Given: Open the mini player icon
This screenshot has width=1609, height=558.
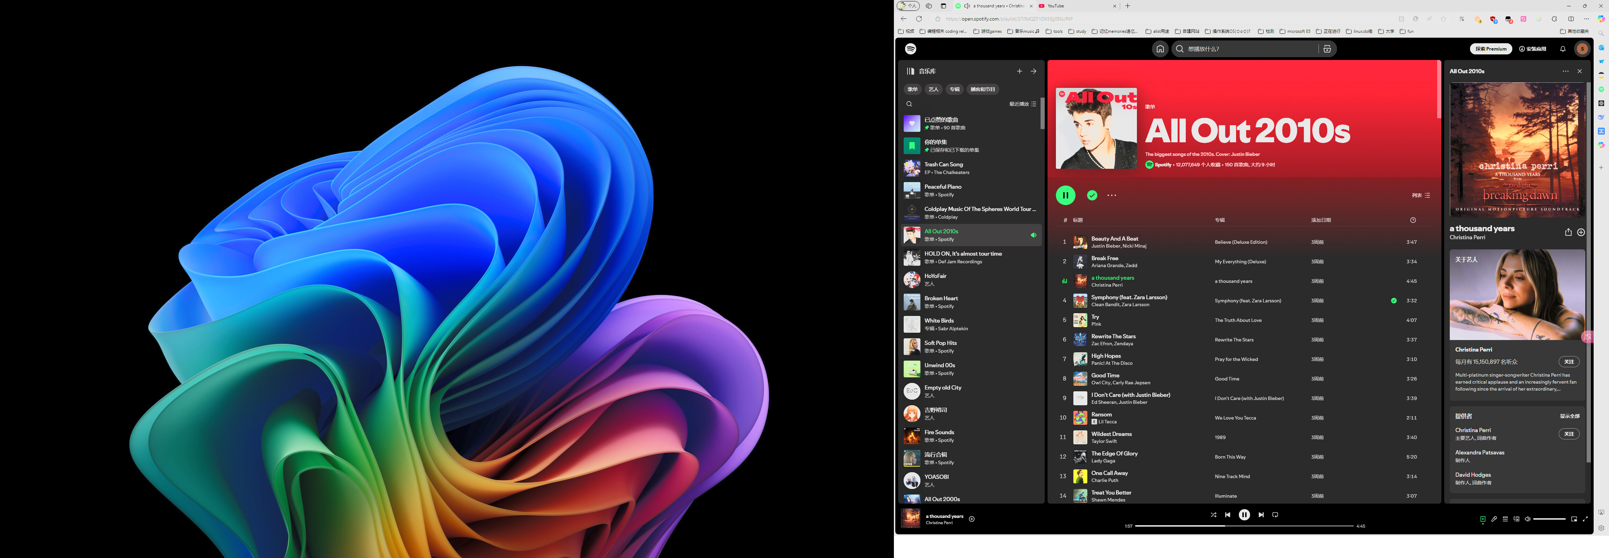Looking at the screenshot, I should pyautogui.click(x=1574, y=519).
